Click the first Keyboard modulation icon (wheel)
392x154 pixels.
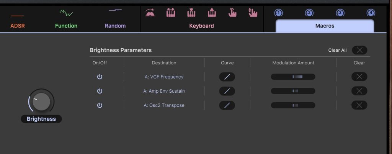(x=150, y=13)
